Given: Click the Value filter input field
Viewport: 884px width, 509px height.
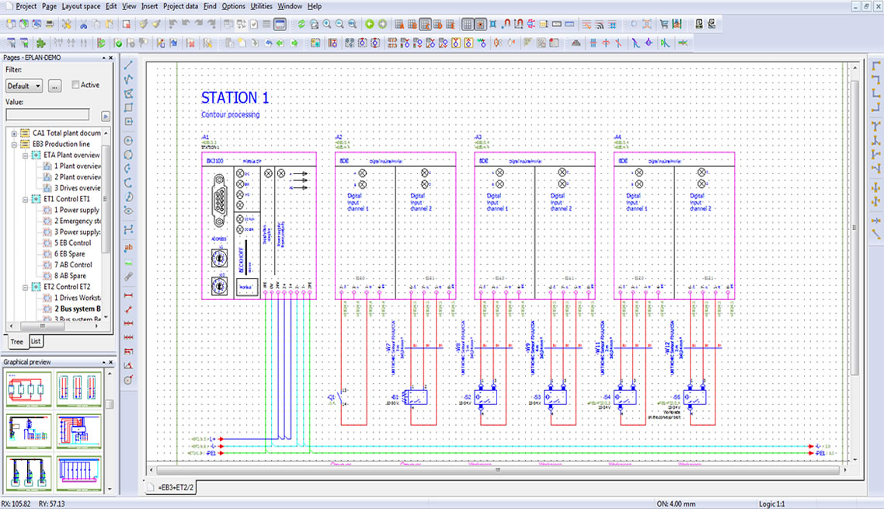Looking at the screenshot, I should [x=47, y=114].
